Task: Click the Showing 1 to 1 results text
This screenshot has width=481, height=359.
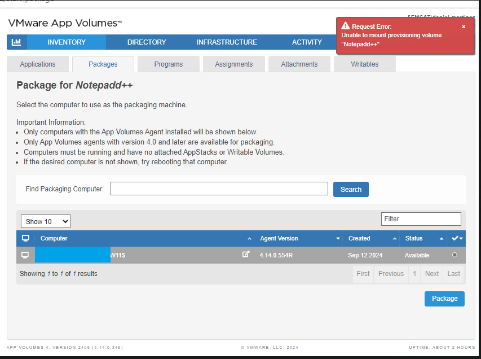Action: click(58, 274)
